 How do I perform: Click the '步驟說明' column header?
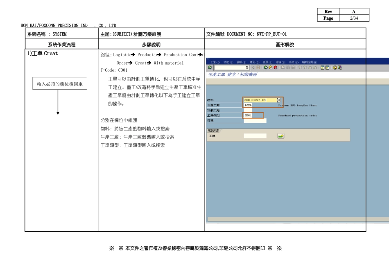pyautogui.click(x=151, y=44)
